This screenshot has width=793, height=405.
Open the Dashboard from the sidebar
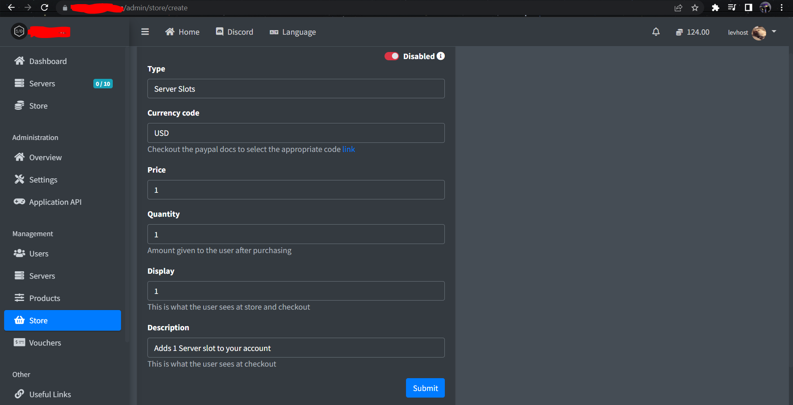(48, 61)
